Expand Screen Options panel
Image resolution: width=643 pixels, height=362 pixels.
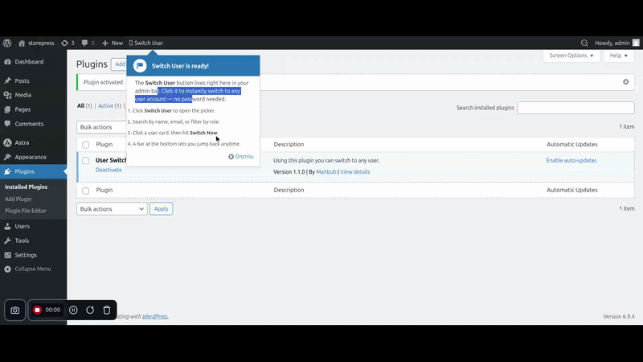571,56
